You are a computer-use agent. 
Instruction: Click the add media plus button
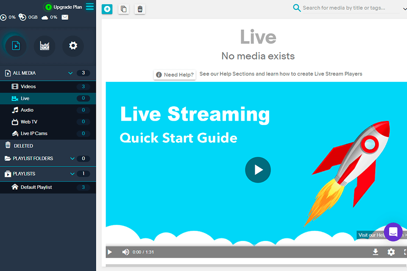click(x=107, y=9)
